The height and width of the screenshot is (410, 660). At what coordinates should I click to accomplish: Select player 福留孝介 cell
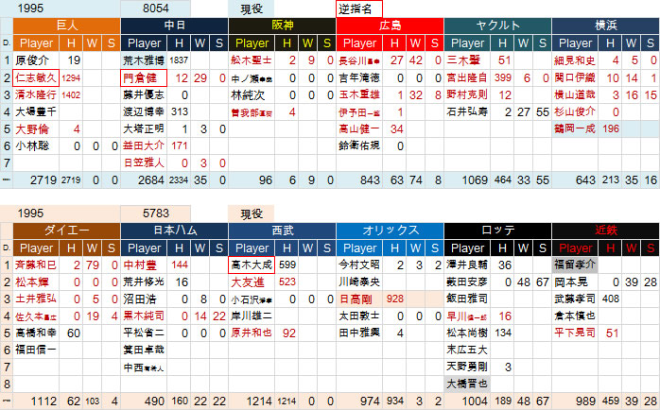(575, 265)
